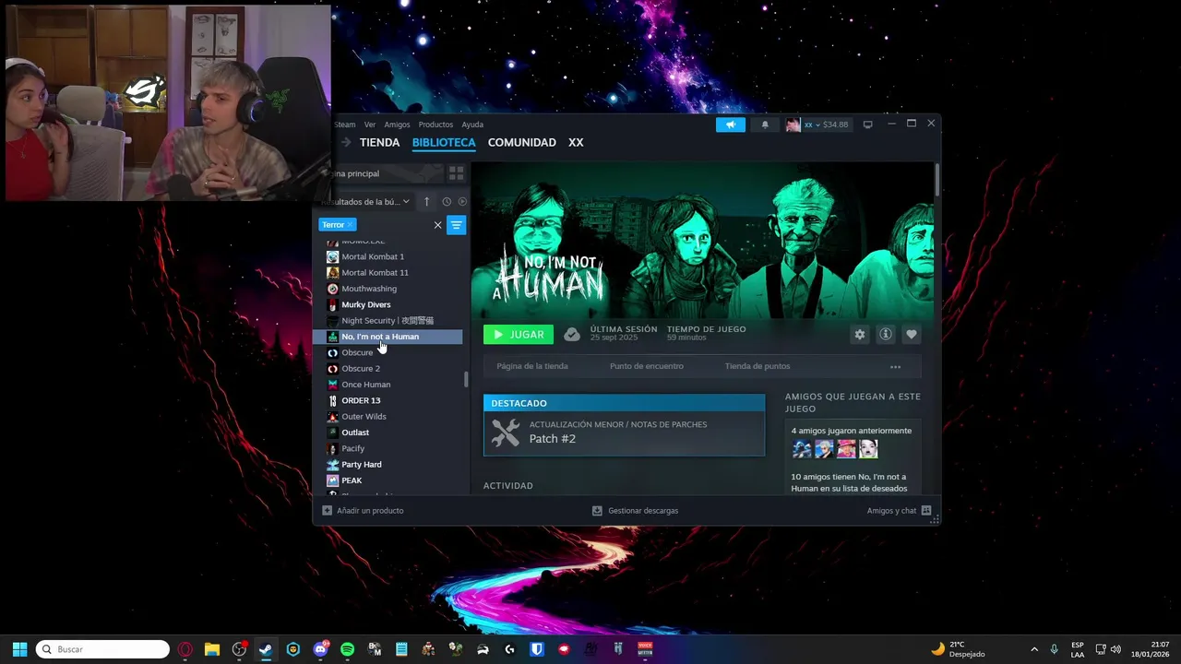Open the Ver menu
This screenshot has width=1181, height=664.
[370, 125]
